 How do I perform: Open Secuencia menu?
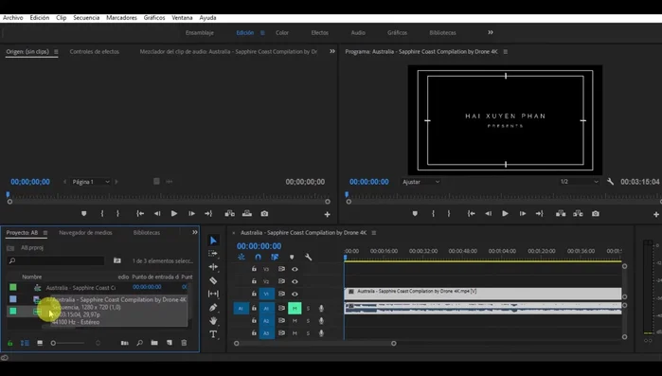(86, 18)
